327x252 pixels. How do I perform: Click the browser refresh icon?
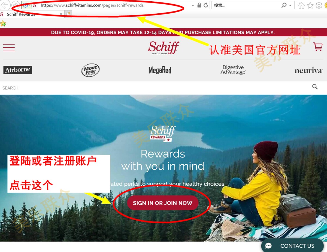click(x=206, y=5)
